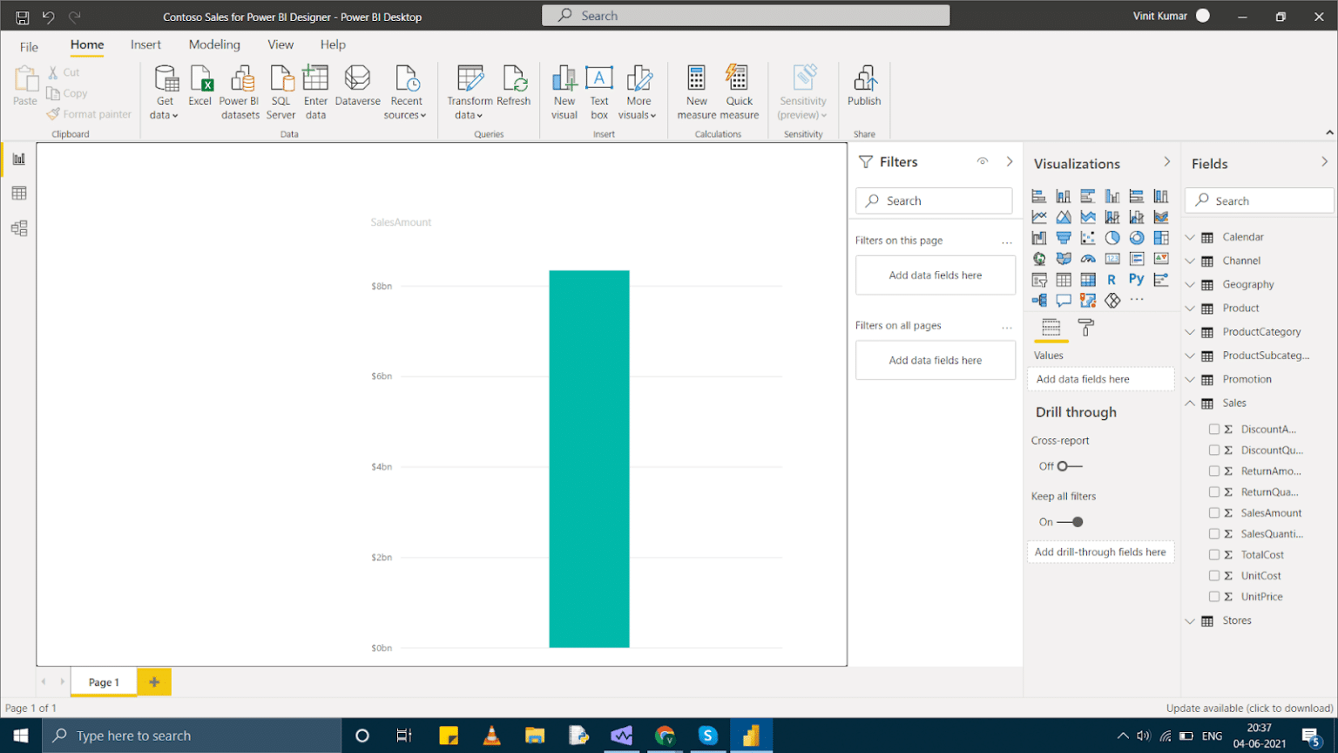
Task: Insert a Python visual
Action: point(1136,279)
